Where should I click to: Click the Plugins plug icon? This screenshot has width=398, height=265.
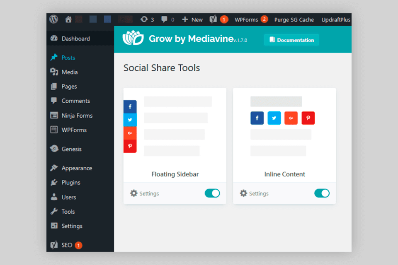pos(54,182)
